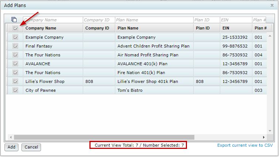The height and width of the screenshot is (157, 279).
Task: Close the Add Plans dialog
Action: coord(272,5)
